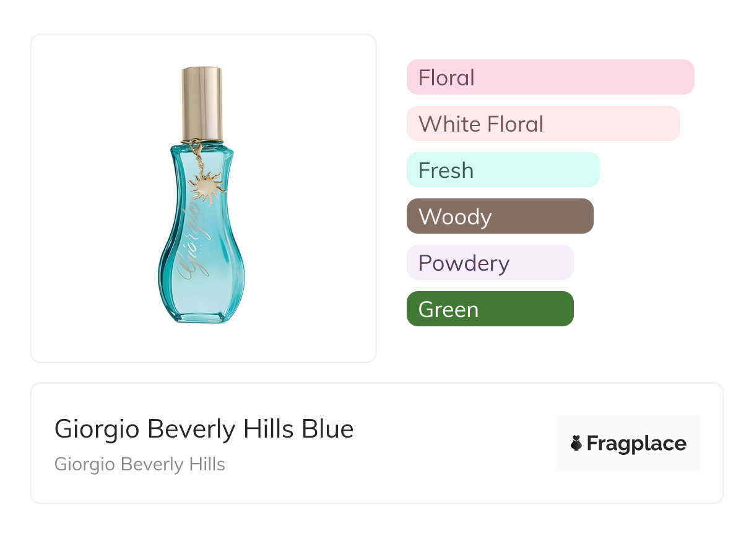Pick the dark Green accord bar
Screen dimensions: 754x534
pos(490,309)
